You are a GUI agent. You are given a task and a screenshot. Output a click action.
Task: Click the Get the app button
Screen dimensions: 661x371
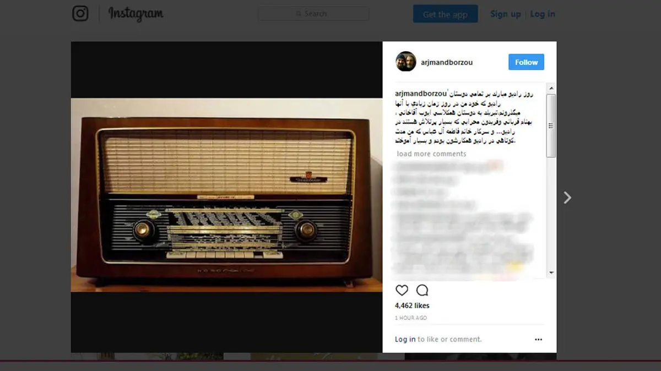[x=445, y=14]
